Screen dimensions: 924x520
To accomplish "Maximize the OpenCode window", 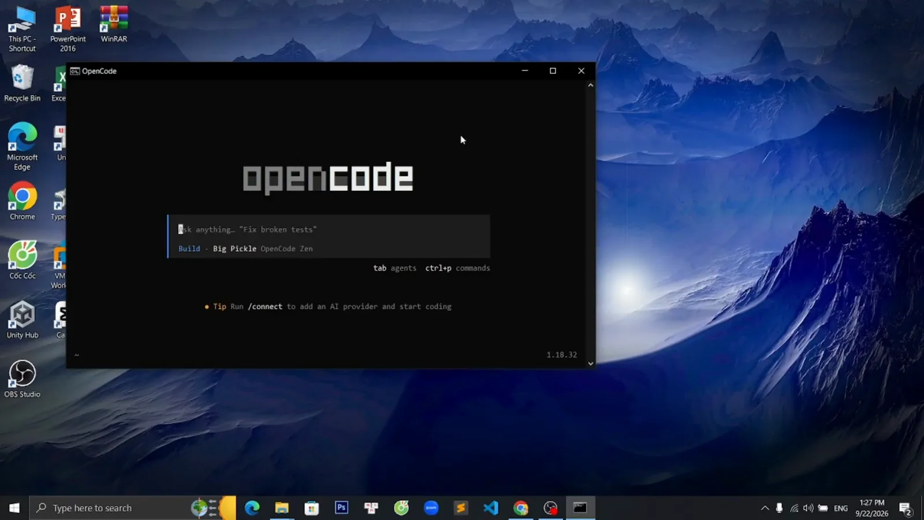I will pos(553,70).
